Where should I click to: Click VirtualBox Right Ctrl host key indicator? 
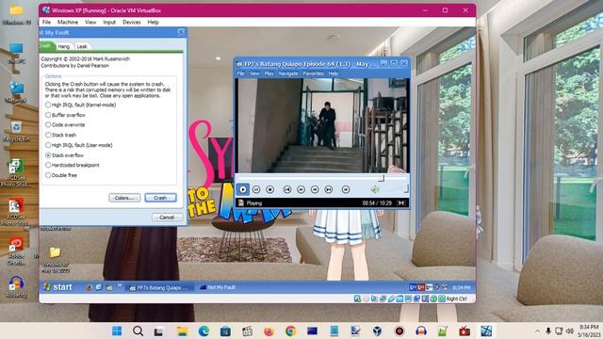pos(456,299)
